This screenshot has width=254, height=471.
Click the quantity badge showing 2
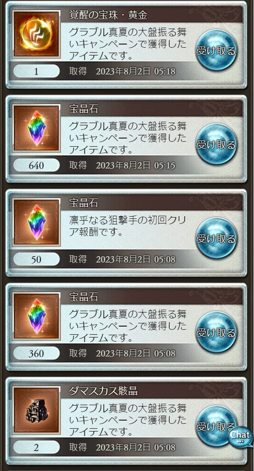click(36, 447)
